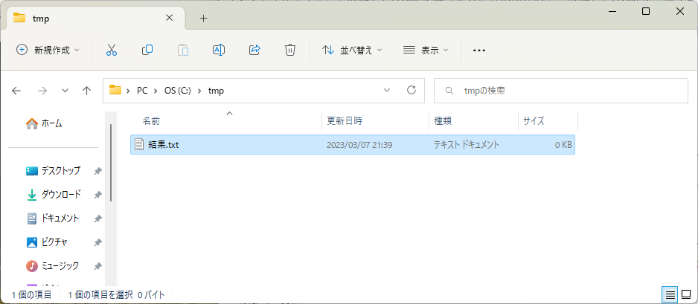Open ダウンロード in the sidebar
The height and width of the screenshot is (304, 698).
(60, 195)
